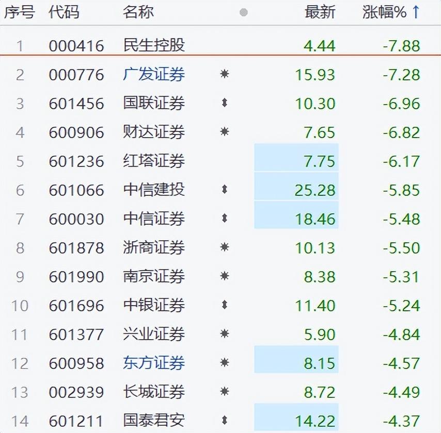Select the 长城证券 stock name
The height and width of the screenshot is (433, 441).
coord(154,392)
